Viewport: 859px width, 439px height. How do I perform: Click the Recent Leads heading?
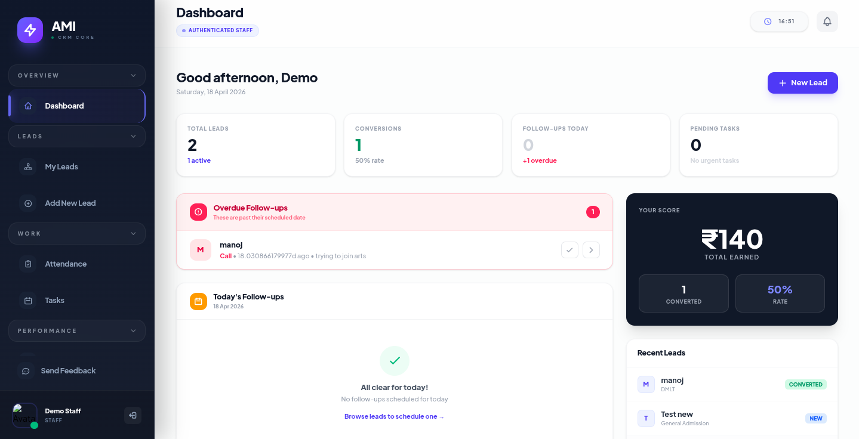[661, 353]
